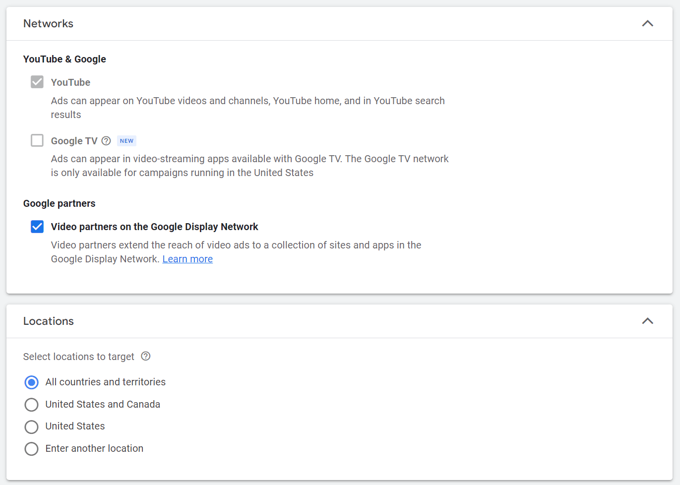The height and width of the screenshot is (485, 680).
Task: Select the United States radio button
Action: (x=31, y=426)
